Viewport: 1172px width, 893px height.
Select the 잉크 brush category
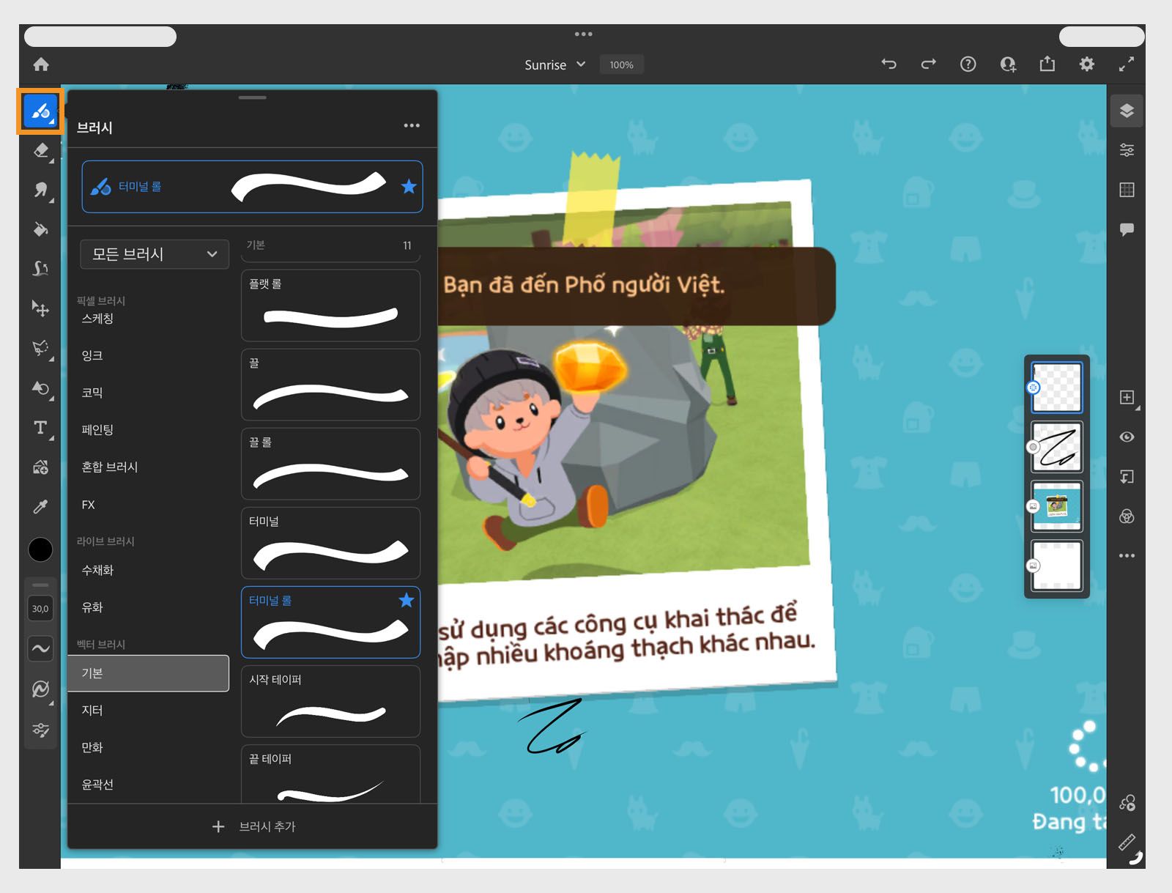[148, 355]
